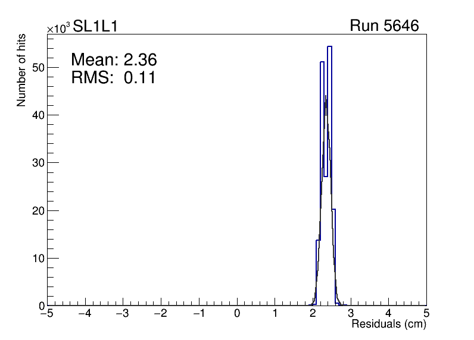The height and width of the screenshot is (340, 474).
Task: Click x-axis tick label −5
Action: (x=46, y=313)
